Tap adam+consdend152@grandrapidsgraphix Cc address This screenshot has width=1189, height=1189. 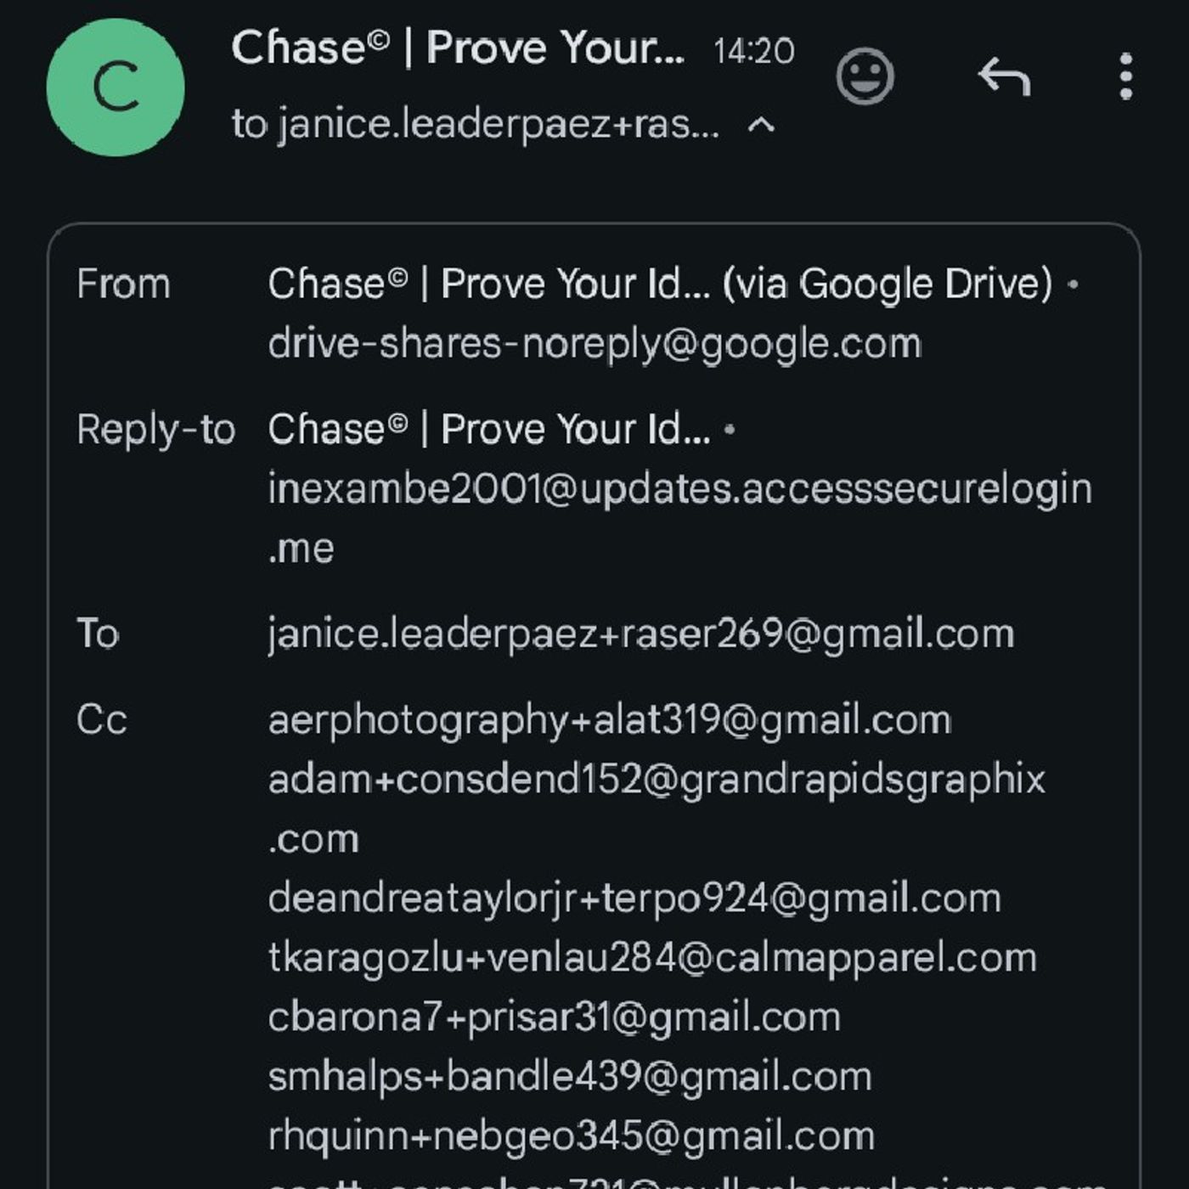click(656, 780)
